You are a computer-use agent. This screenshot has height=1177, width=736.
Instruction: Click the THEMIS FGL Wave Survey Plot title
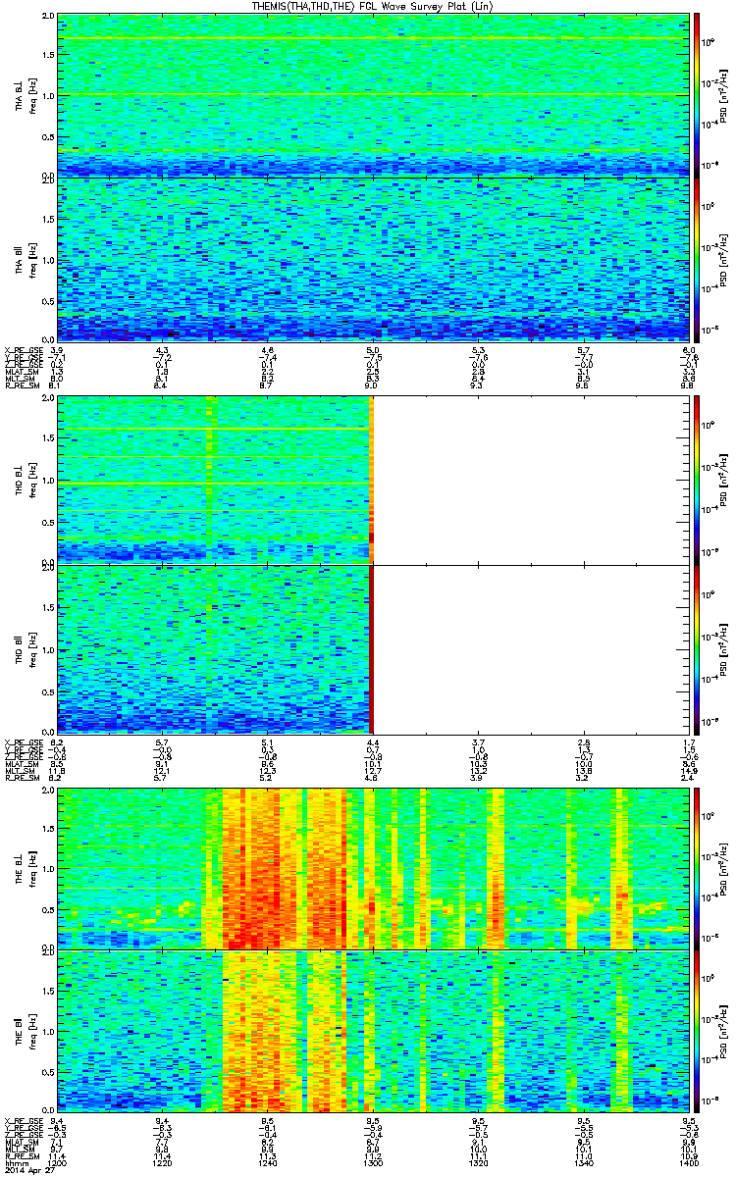[373, 7]
